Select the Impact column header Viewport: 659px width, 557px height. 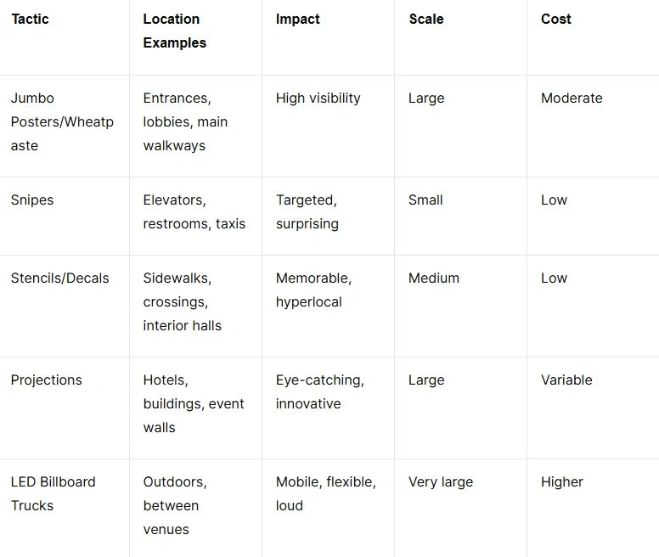298,19
